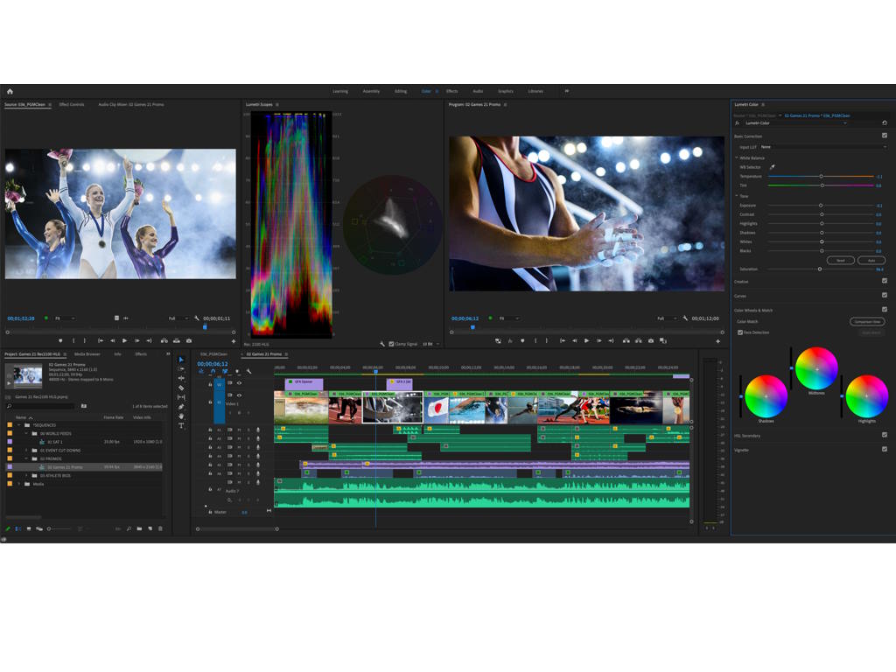Click Insert button in Source monitor

(x=164, y=340)
